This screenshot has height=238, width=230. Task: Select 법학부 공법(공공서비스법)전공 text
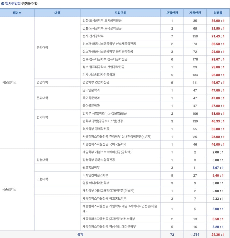click(x=103, y=121)
